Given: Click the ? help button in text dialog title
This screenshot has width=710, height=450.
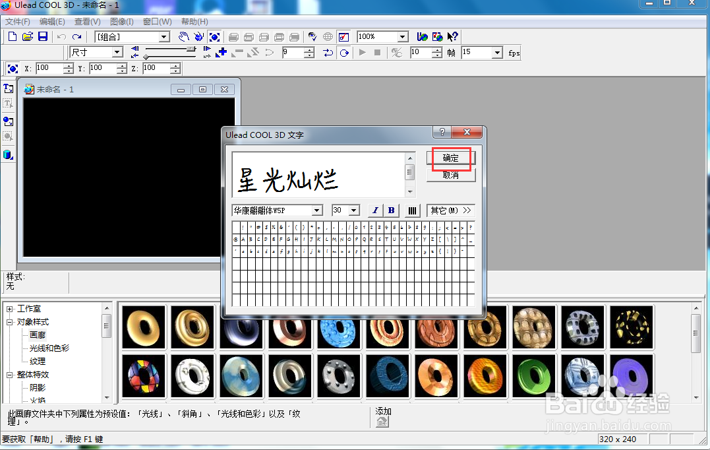Looking at the screenshot, I should 442,132.
